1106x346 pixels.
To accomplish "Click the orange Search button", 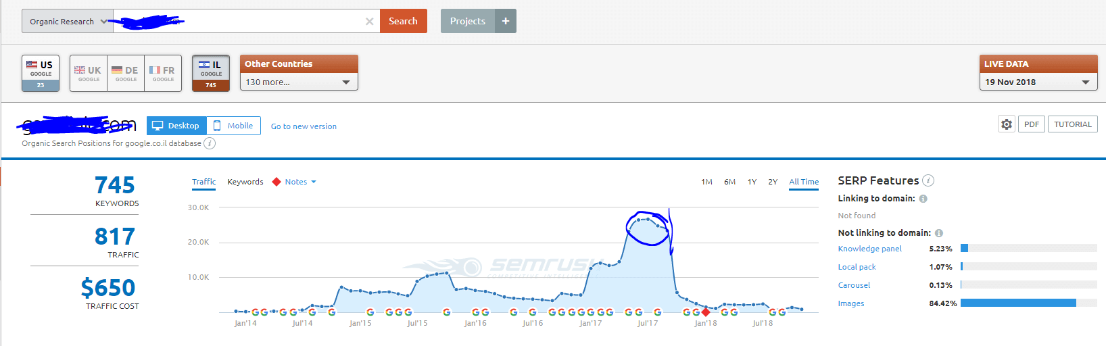I will pos(403,21).
